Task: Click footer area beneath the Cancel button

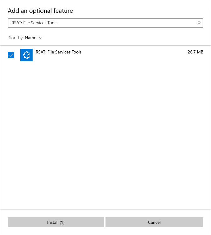Action: 154,231
